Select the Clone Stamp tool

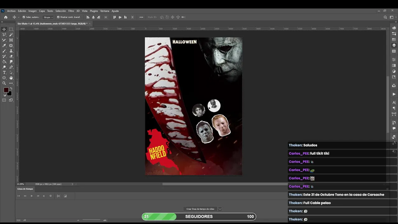pos(11,51)
